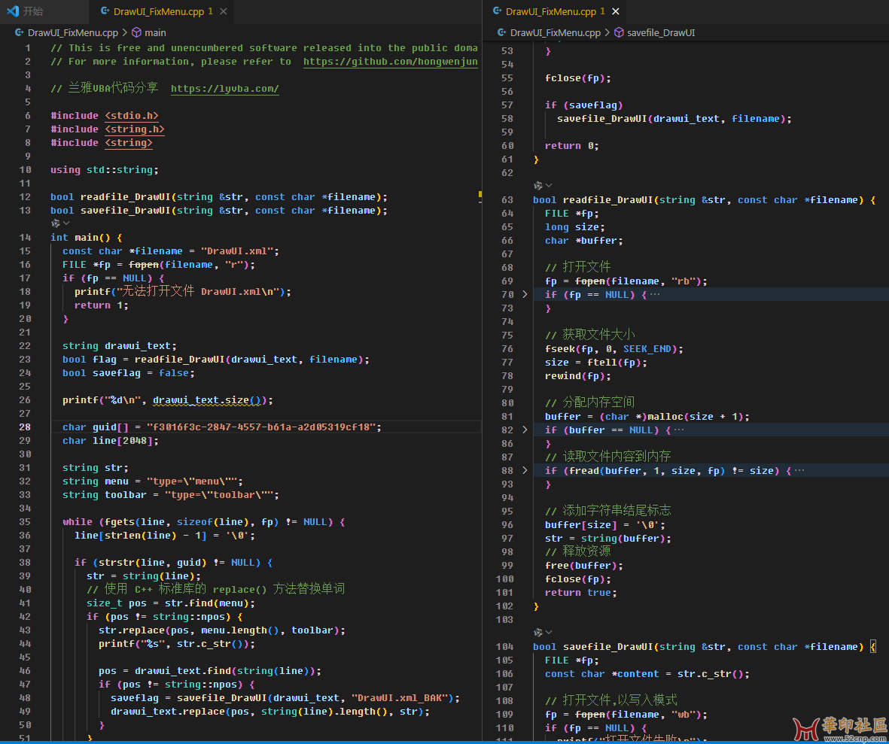Image resolution: width=889 pixels, height=744 pixels.
Task: Open code lens icon above savefile_DrawUI definition
Action: (537, 633)
